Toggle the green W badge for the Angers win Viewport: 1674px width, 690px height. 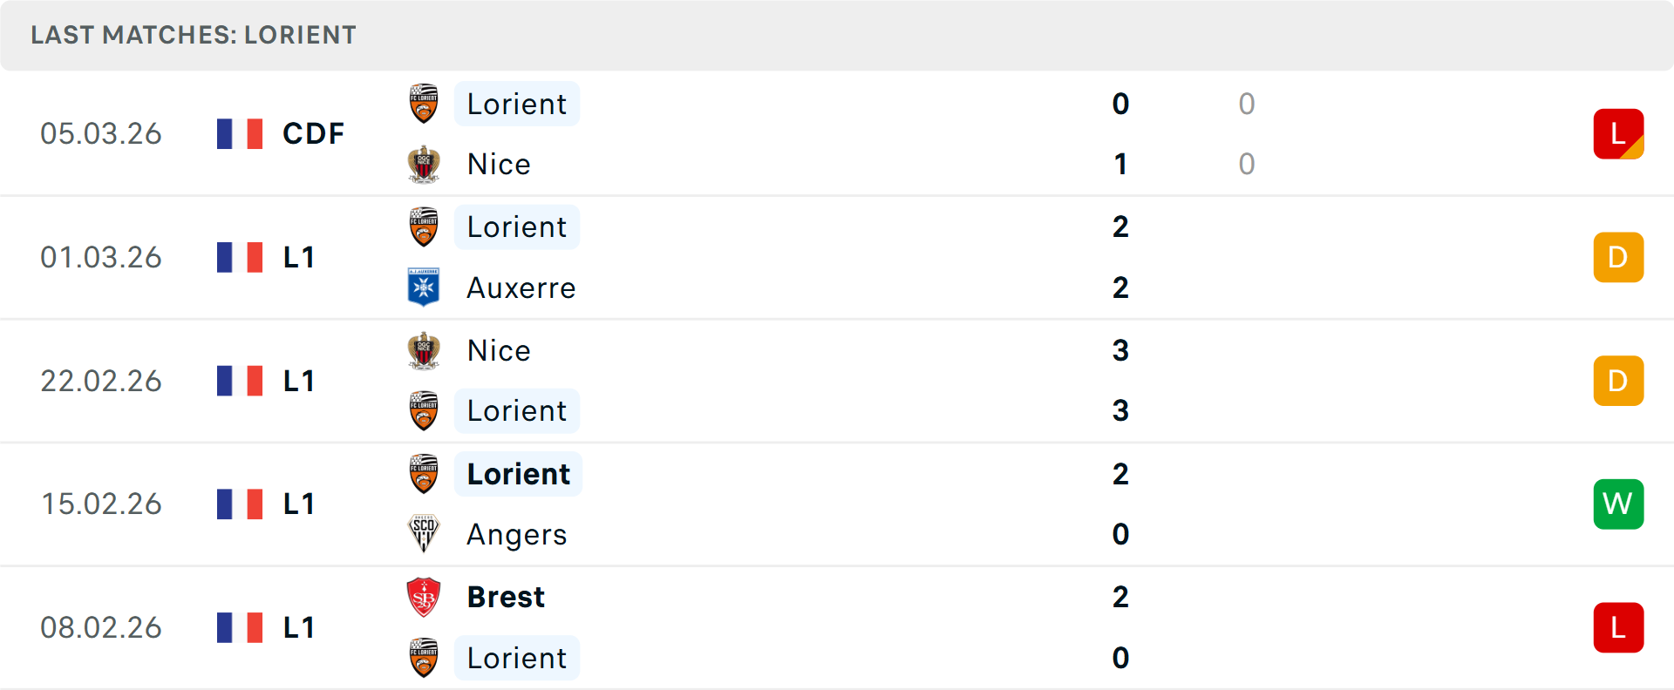coord(1618,504)
